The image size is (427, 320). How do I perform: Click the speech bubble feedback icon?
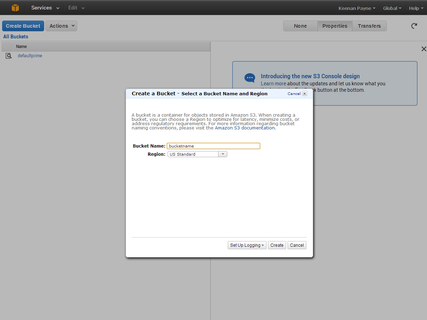click(249, 78)
